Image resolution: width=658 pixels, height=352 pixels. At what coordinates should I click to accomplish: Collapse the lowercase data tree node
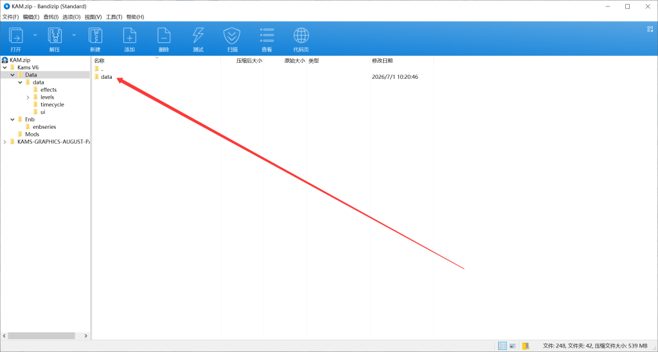tap(20, 83)
